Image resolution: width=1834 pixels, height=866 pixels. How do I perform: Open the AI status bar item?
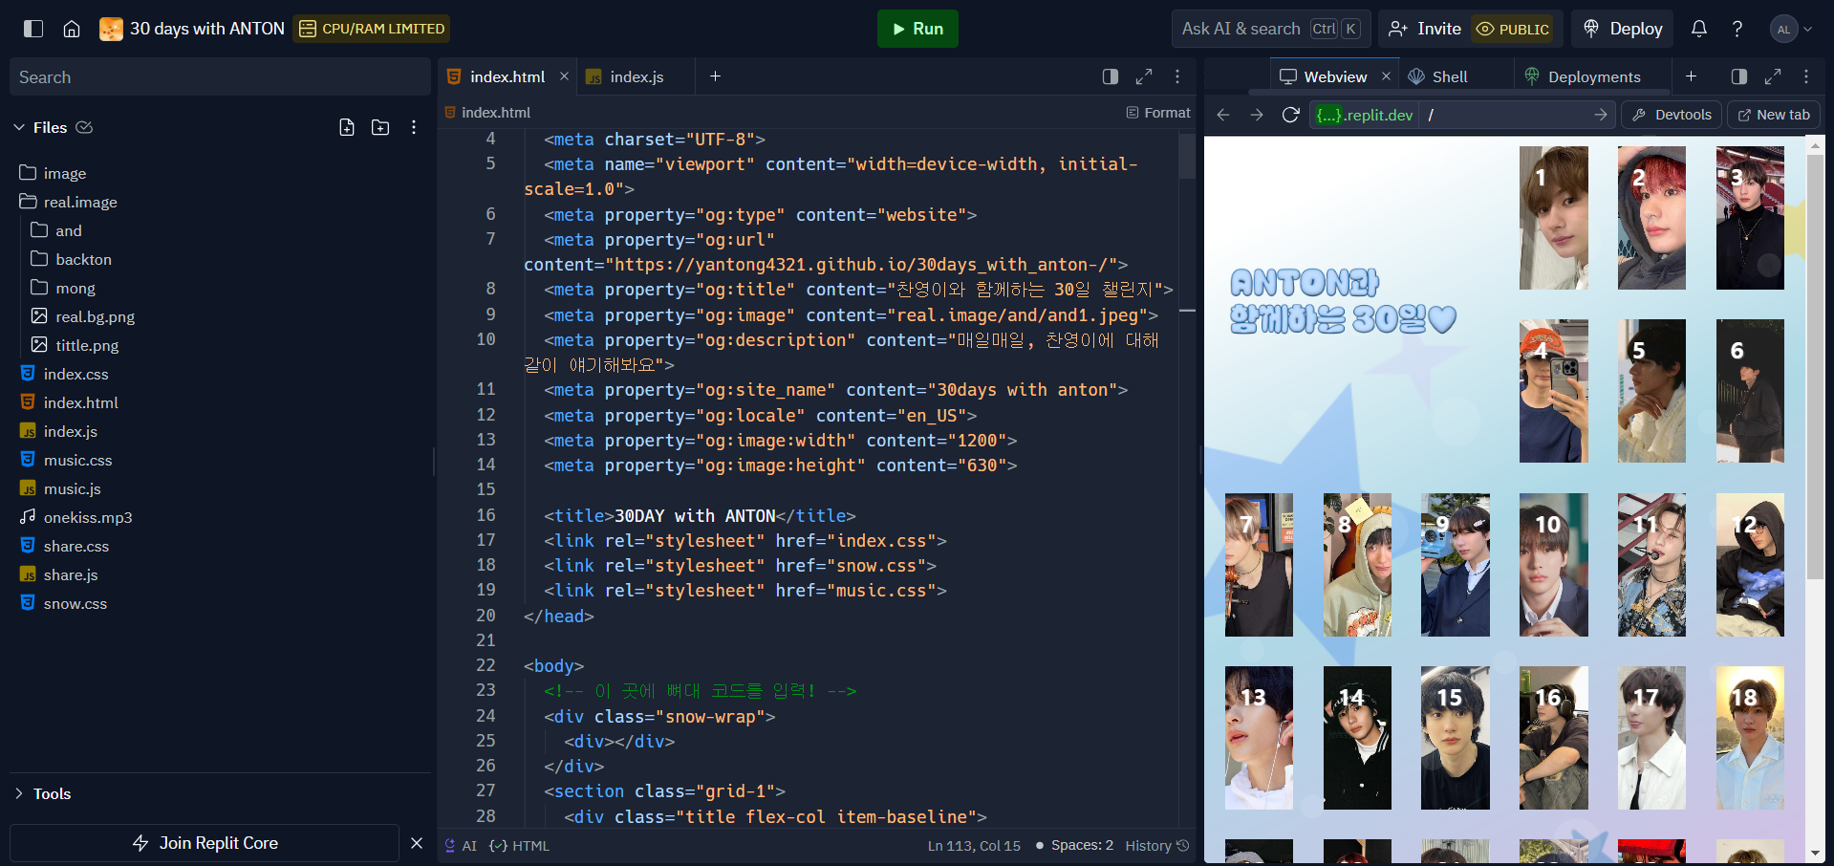461,846
